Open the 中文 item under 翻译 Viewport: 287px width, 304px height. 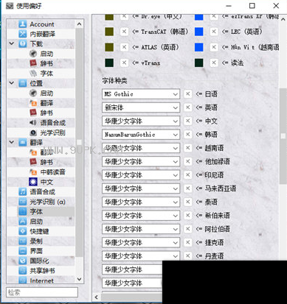(46, 182)
